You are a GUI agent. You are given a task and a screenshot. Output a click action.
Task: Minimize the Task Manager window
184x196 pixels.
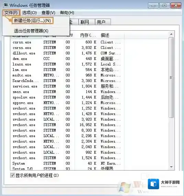153,6
